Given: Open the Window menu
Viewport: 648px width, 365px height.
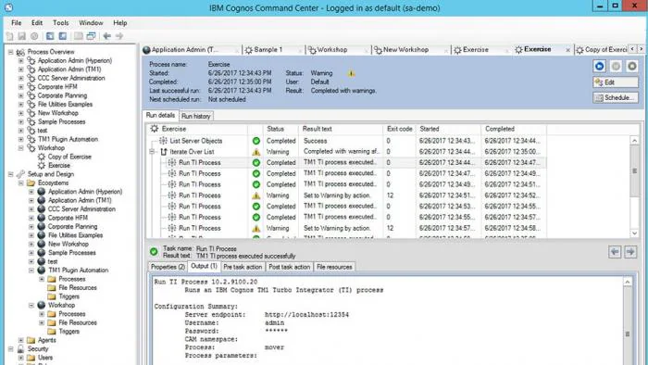Looking at the screenshot, I should tap(91, 23).
